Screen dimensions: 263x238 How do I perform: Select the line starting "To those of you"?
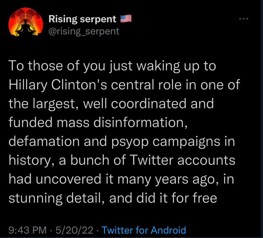click(x=112, y=66)
